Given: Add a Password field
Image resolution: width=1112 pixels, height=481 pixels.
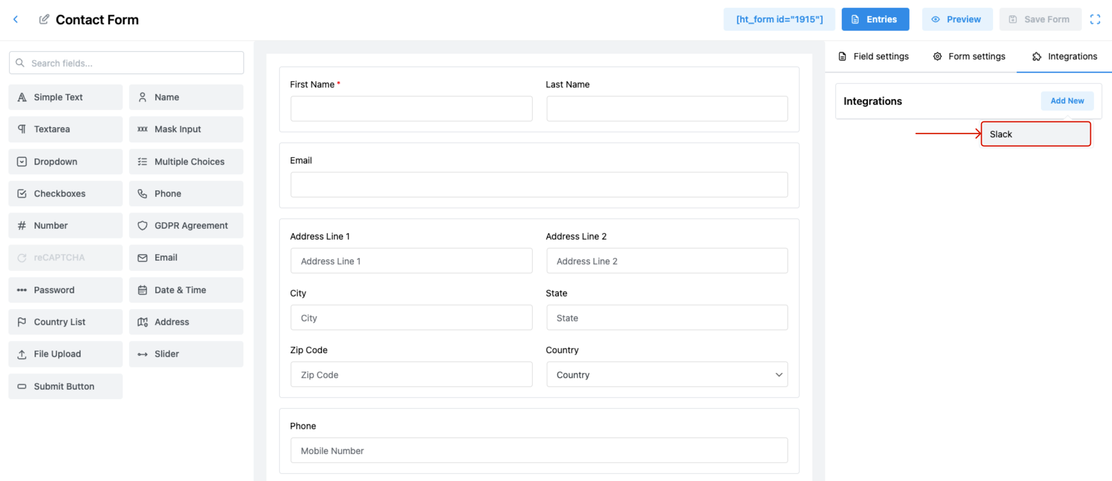Looking at the screenshot, I should tap(66, 290).
